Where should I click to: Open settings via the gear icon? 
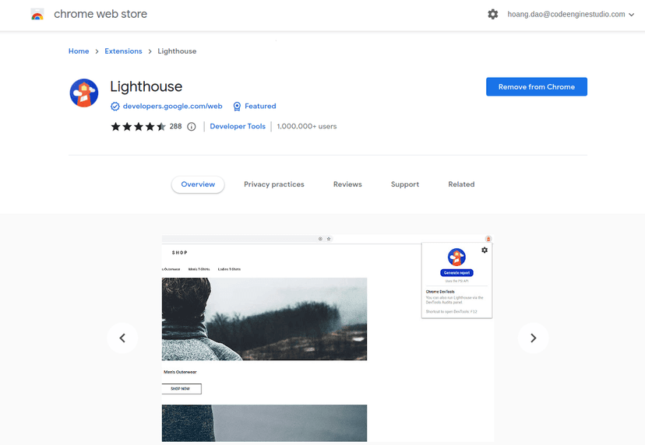pyautogui.click(x=493, y=14)
